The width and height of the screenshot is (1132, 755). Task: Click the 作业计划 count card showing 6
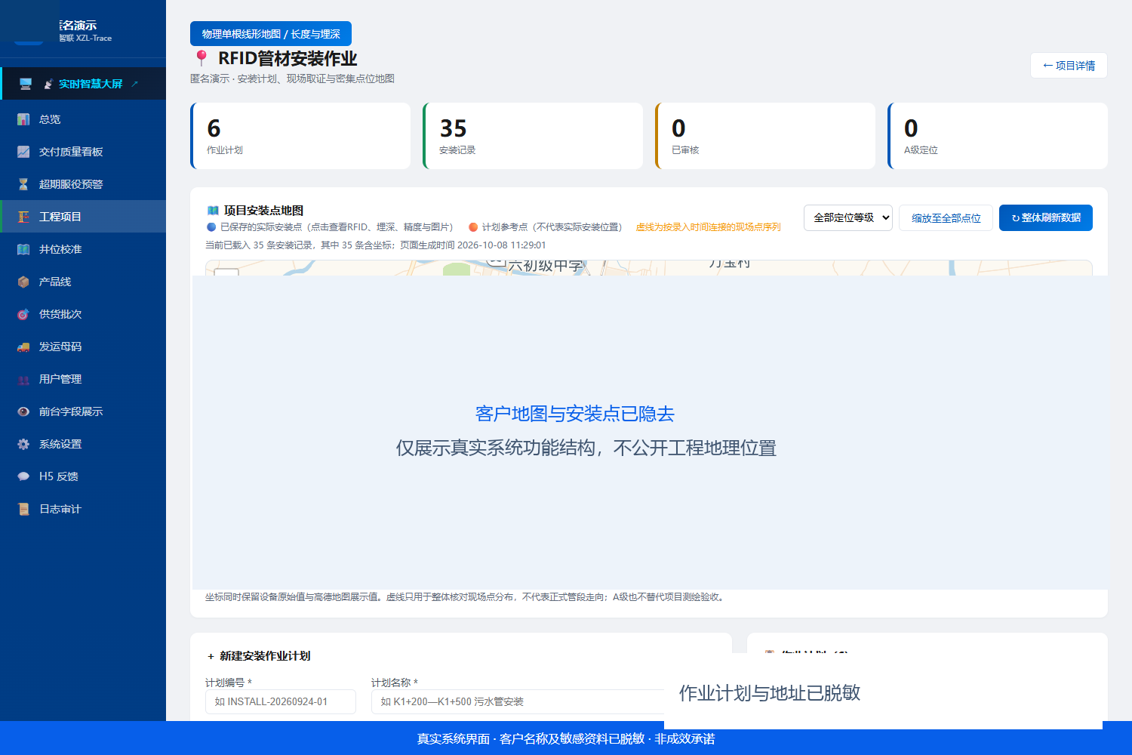(300, 136)
